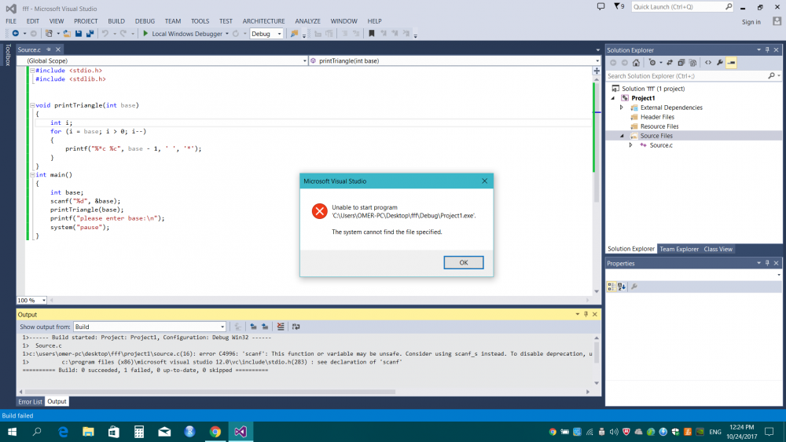786x442 pixels.
Task: Open Properties via the wrench icon
Action: click(x=720, y=63)
